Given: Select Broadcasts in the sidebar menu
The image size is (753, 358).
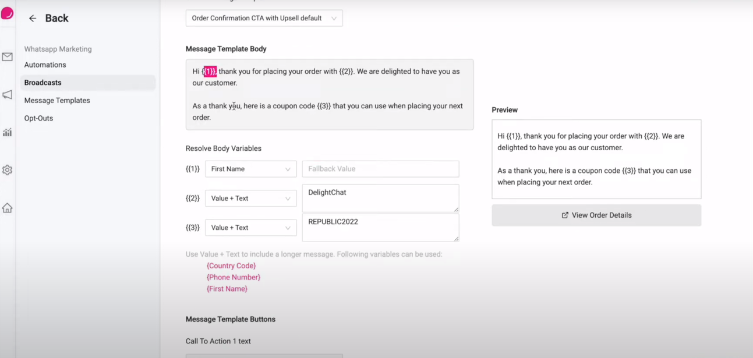Looking at the screenshot, I should pos(43,83).
